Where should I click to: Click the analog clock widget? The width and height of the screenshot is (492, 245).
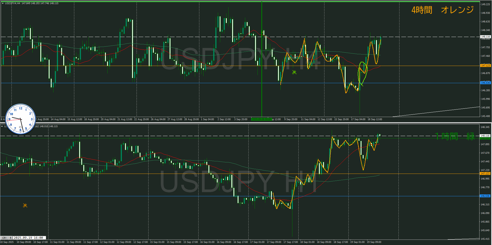click(21, 119)
